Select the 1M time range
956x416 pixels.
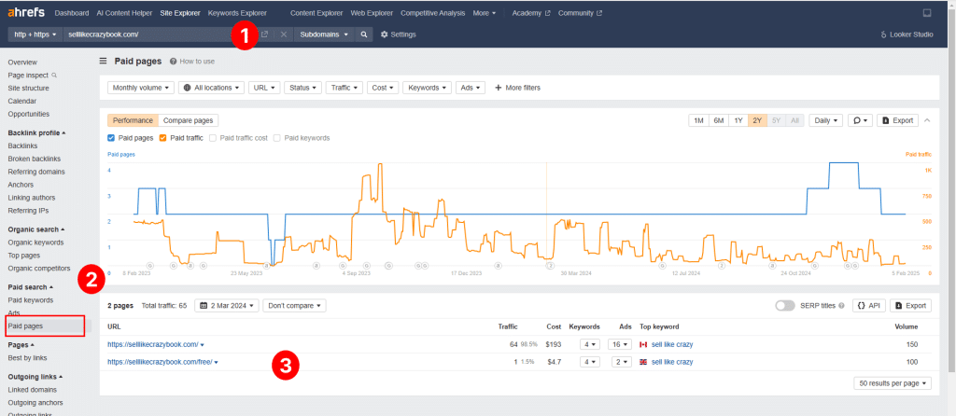(698, 120)
